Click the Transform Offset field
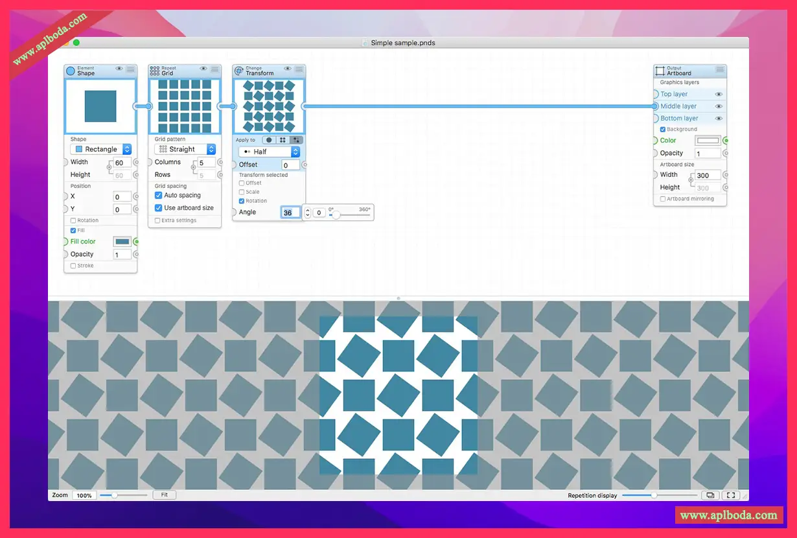 click(290, 165)
